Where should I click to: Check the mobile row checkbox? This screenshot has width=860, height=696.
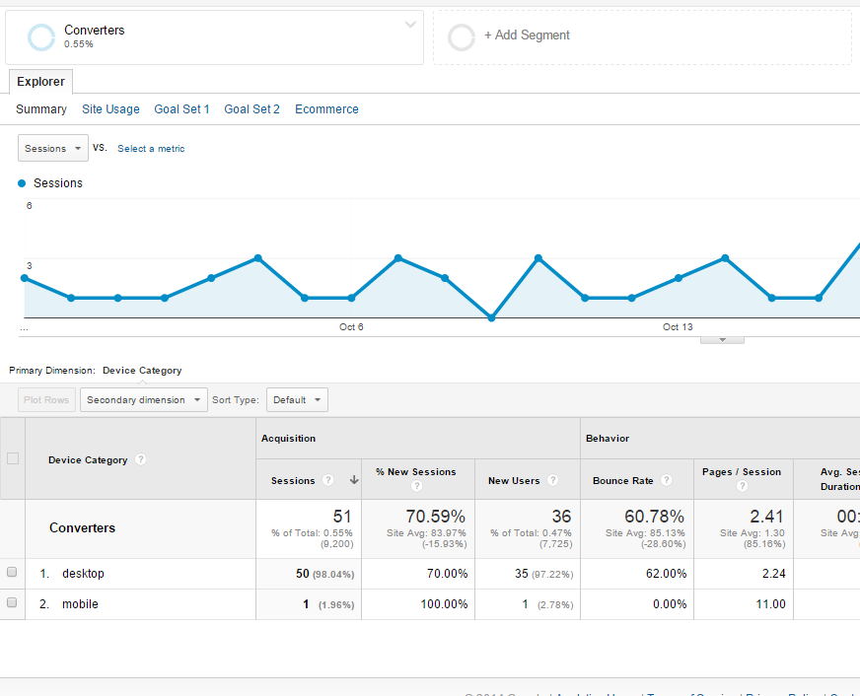[12, 603]
